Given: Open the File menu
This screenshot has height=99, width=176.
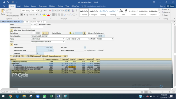Looking at the screenshot, I should 4,6.
